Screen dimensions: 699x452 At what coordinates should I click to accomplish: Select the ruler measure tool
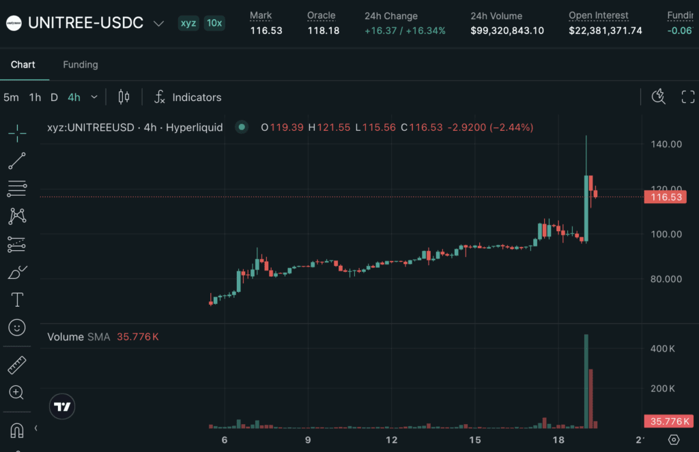pos(17,365)
